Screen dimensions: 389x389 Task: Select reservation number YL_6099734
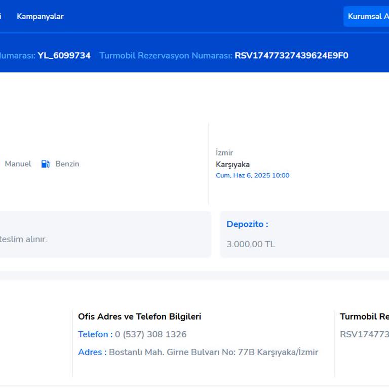tap(64, 56)
